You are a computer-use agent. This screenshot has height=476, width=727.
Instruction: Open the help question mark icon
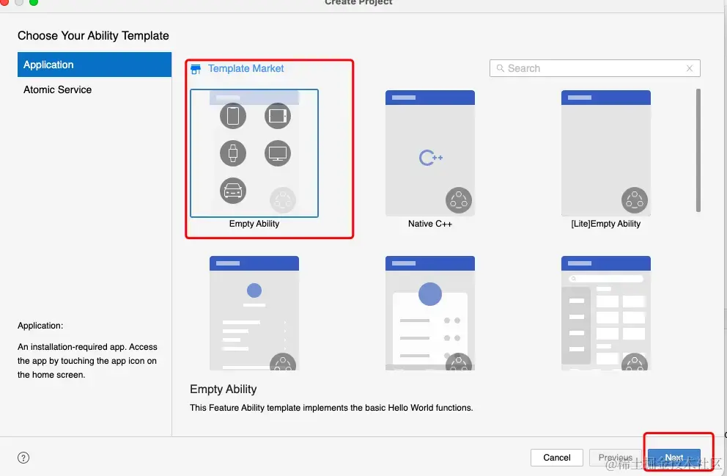click(23, 458)
